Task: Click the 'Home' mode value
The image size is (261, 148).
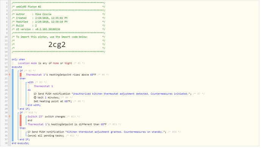Action: pos(56,63)
